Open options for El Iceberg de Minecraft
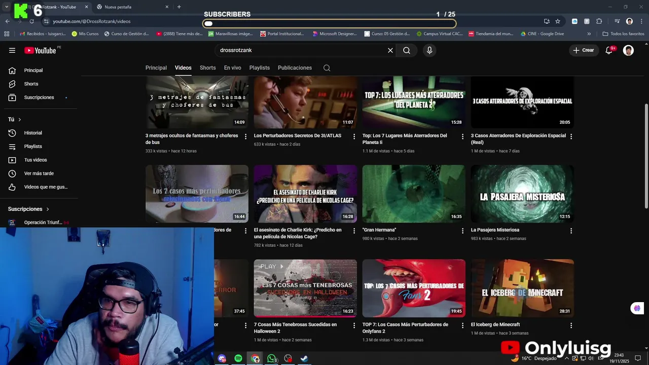Image resolution: width=649 pixels, height=365 pixels. [x=571, y=325]
